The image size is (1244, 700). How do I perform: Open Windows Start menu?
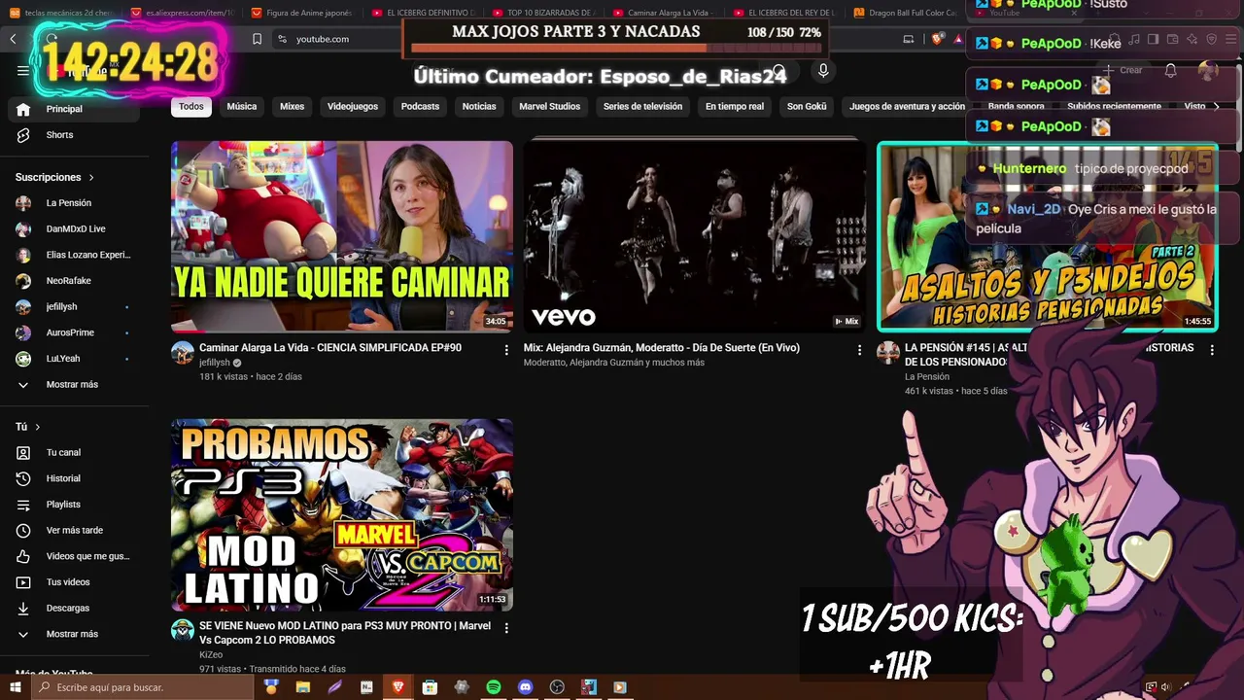click(x=16, y=687)
